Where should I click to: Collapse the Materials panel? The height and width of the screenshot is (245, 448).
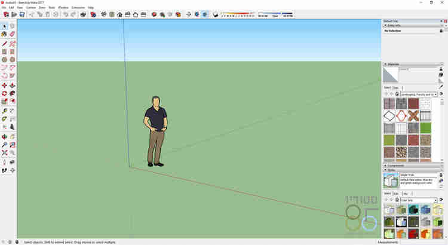coord(385,64)
